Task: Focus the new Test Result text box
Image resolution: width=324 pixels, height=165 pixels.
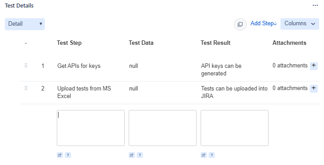Action: (234, 128)
